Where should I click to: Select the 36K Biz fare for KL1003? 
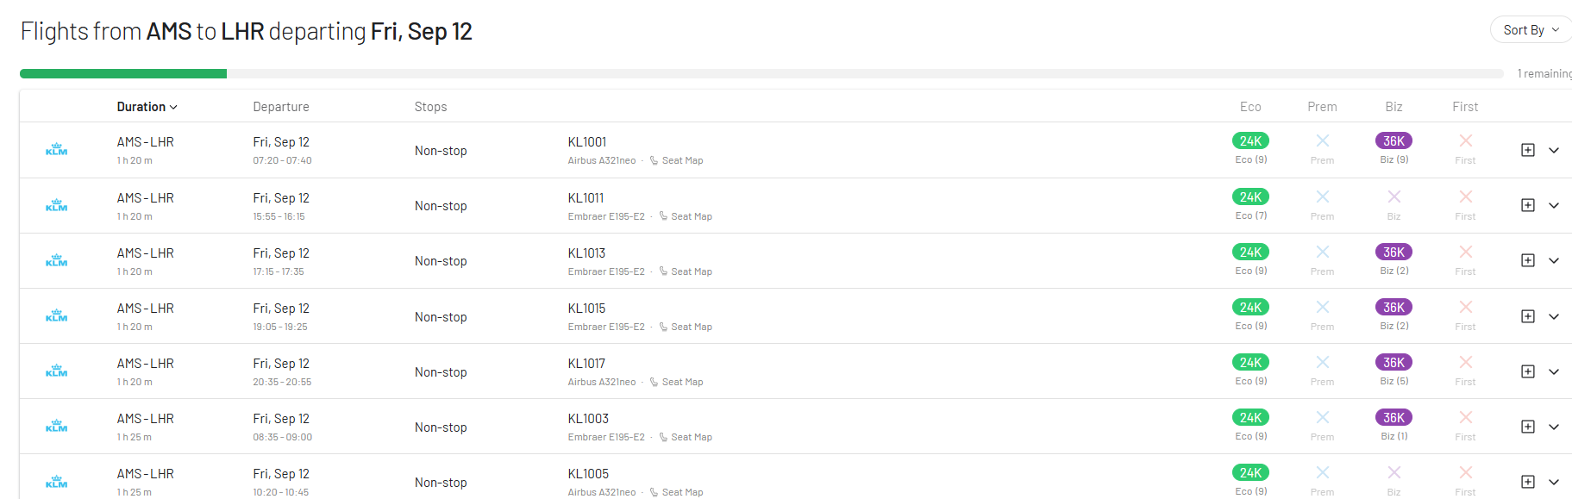(x=1394, y=418)
